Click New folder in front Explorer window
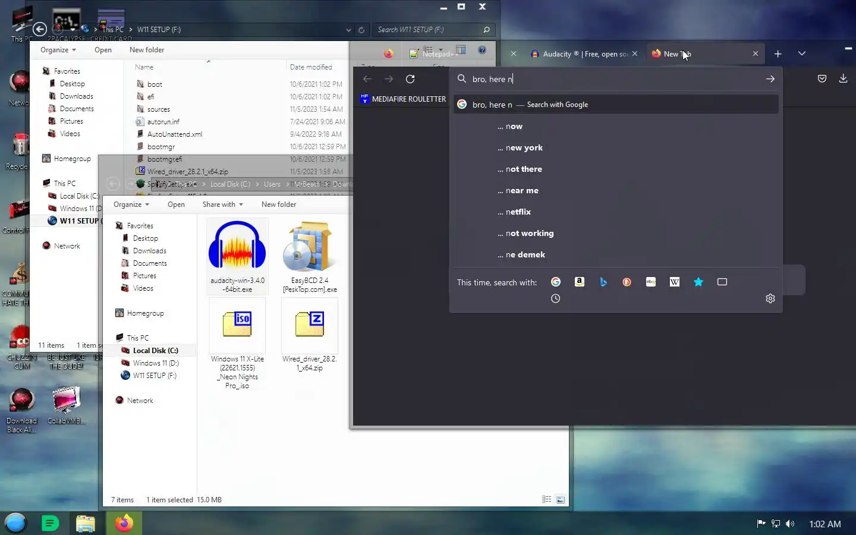The image size is (856, 535). coord(279,204)
